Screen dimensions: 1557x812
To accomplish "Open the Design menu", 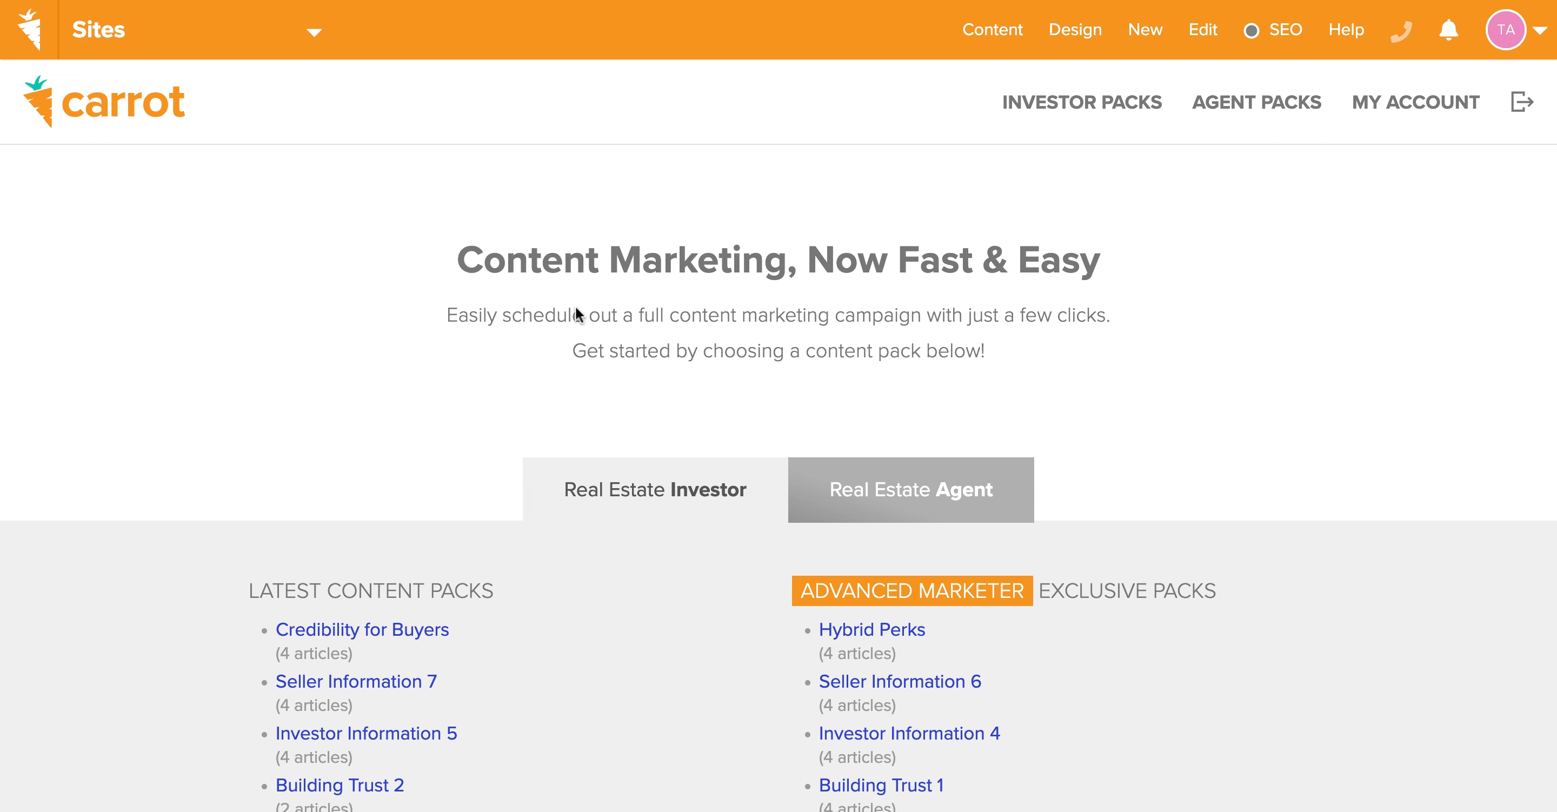I will 1075,30.
